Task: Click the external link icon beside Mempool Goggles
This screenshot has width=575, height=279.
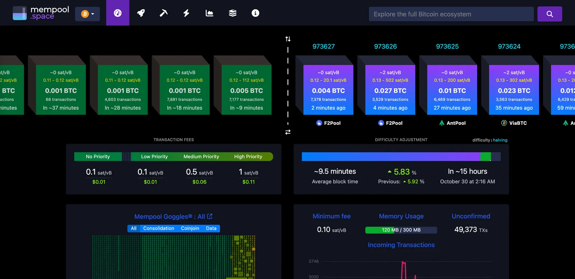Action: coord(210,216)
